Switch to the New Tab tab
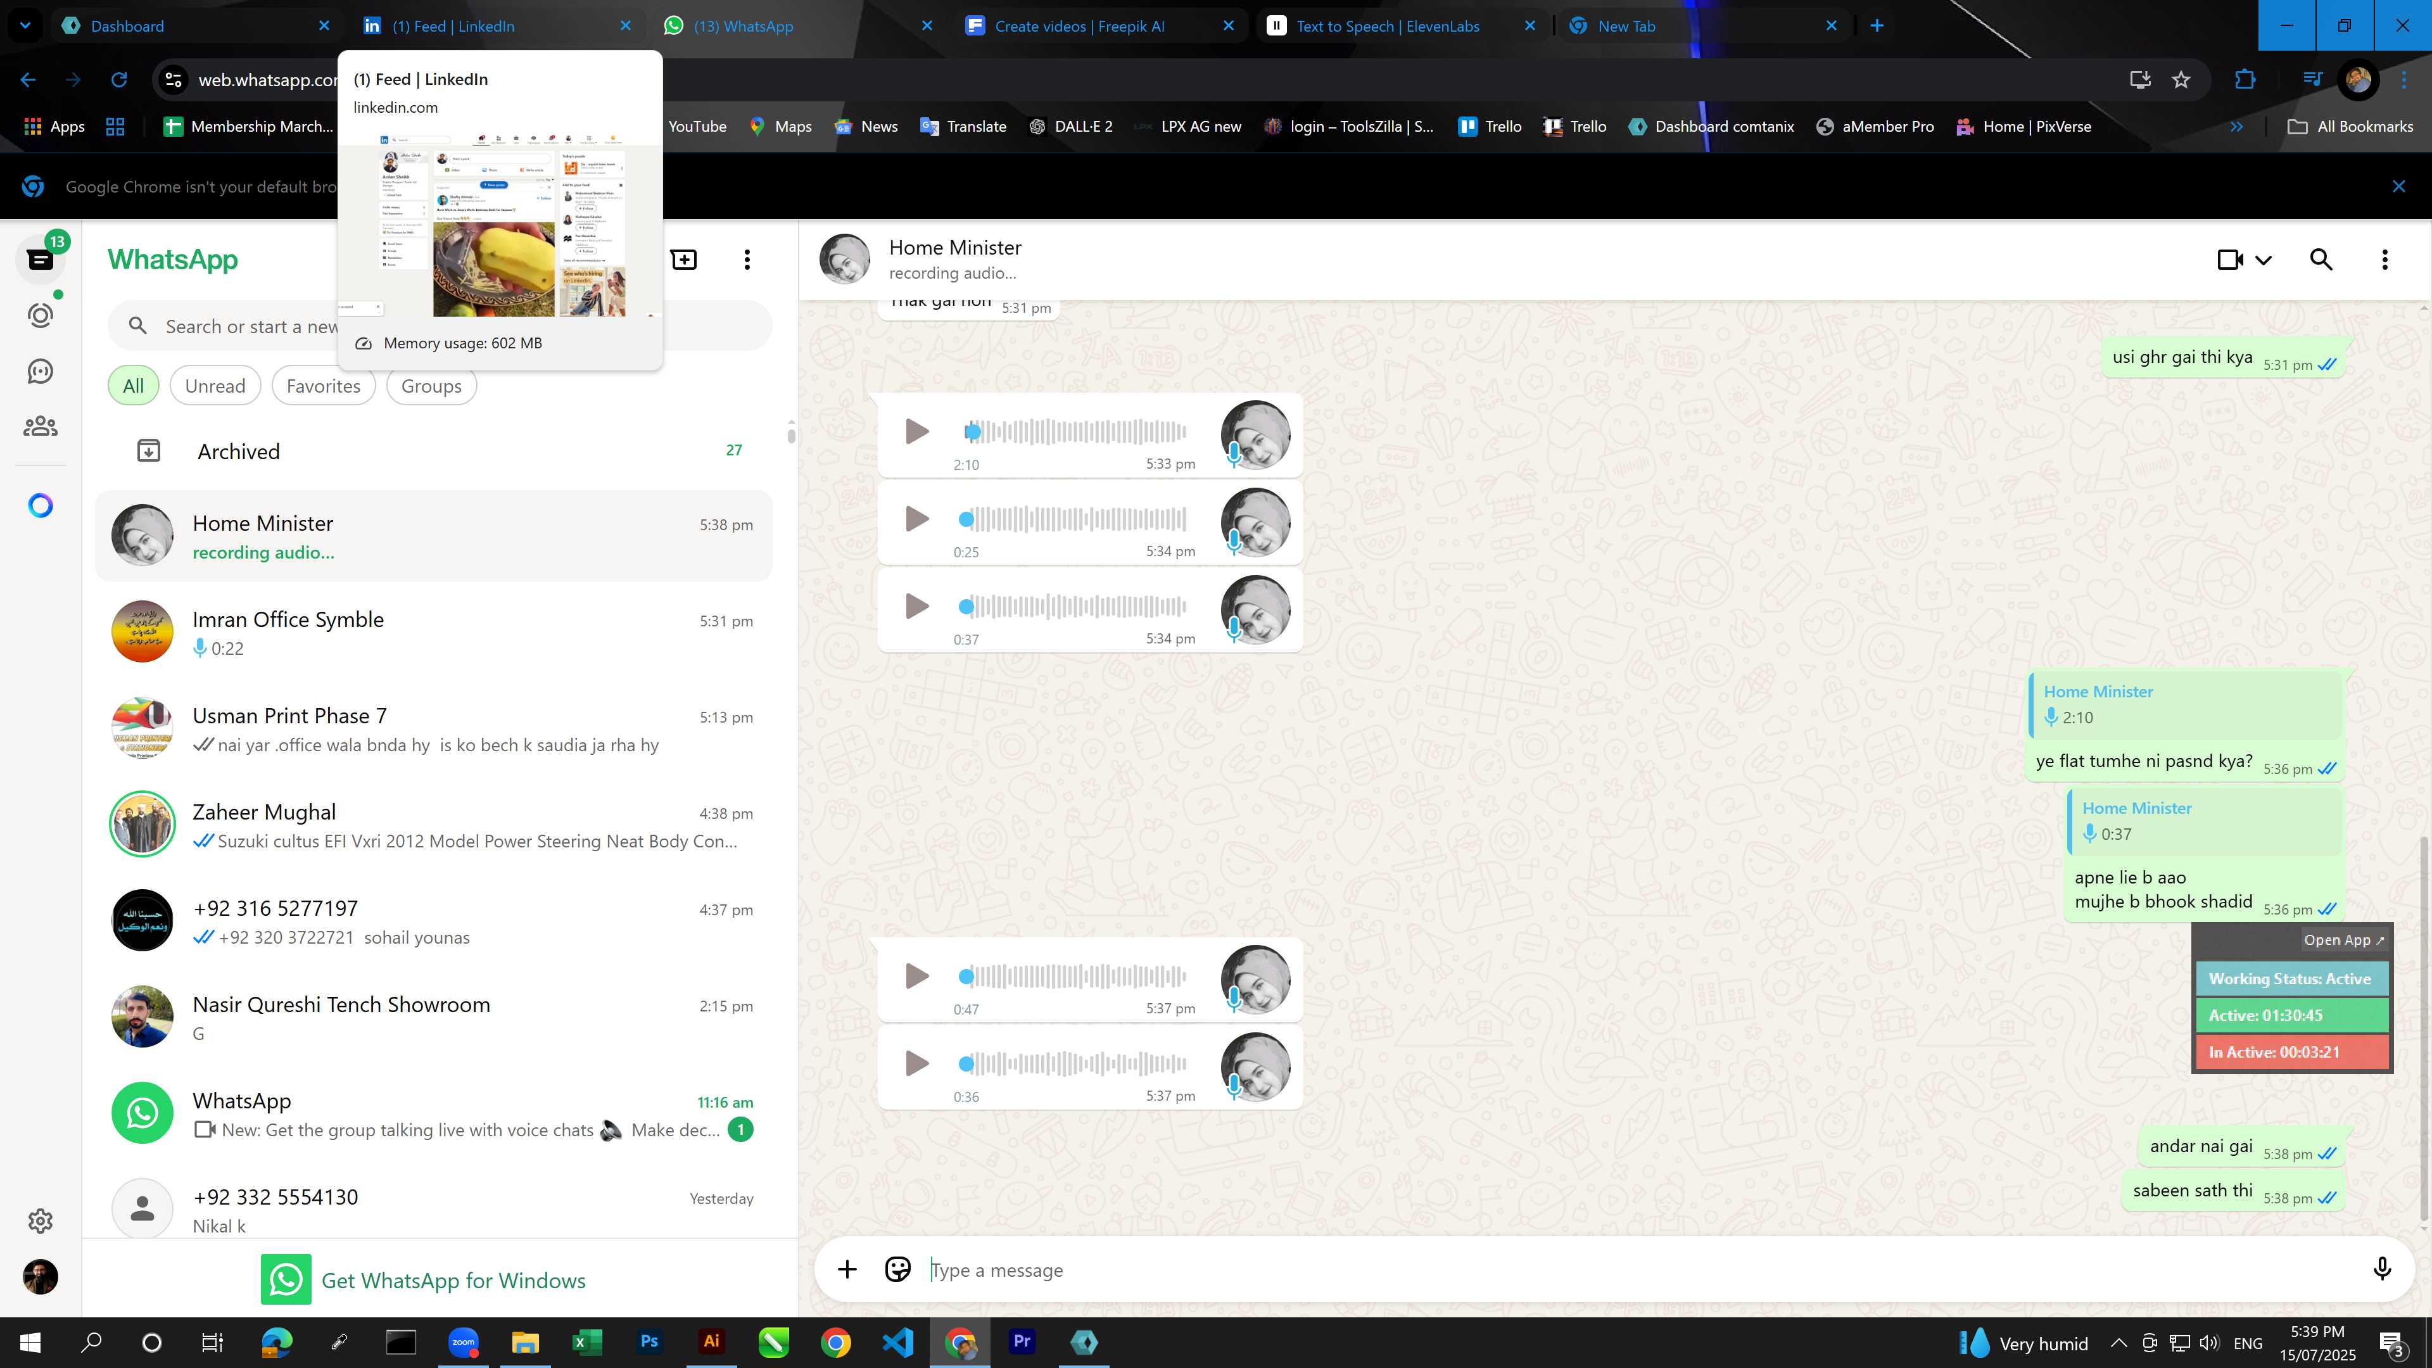The image size is (2432, 1368). [x=1704, y=27]
